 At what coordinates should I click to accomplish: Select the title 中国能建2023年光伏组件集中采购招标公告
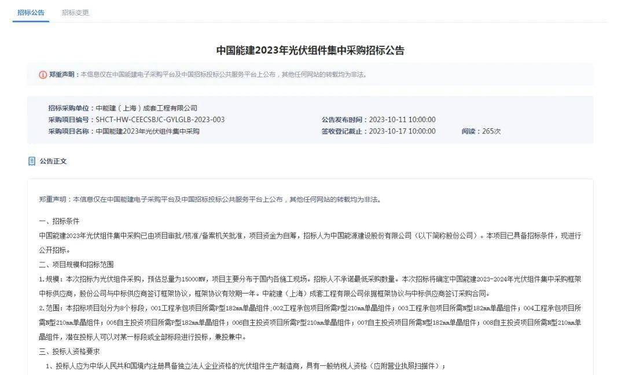[310, 50]
